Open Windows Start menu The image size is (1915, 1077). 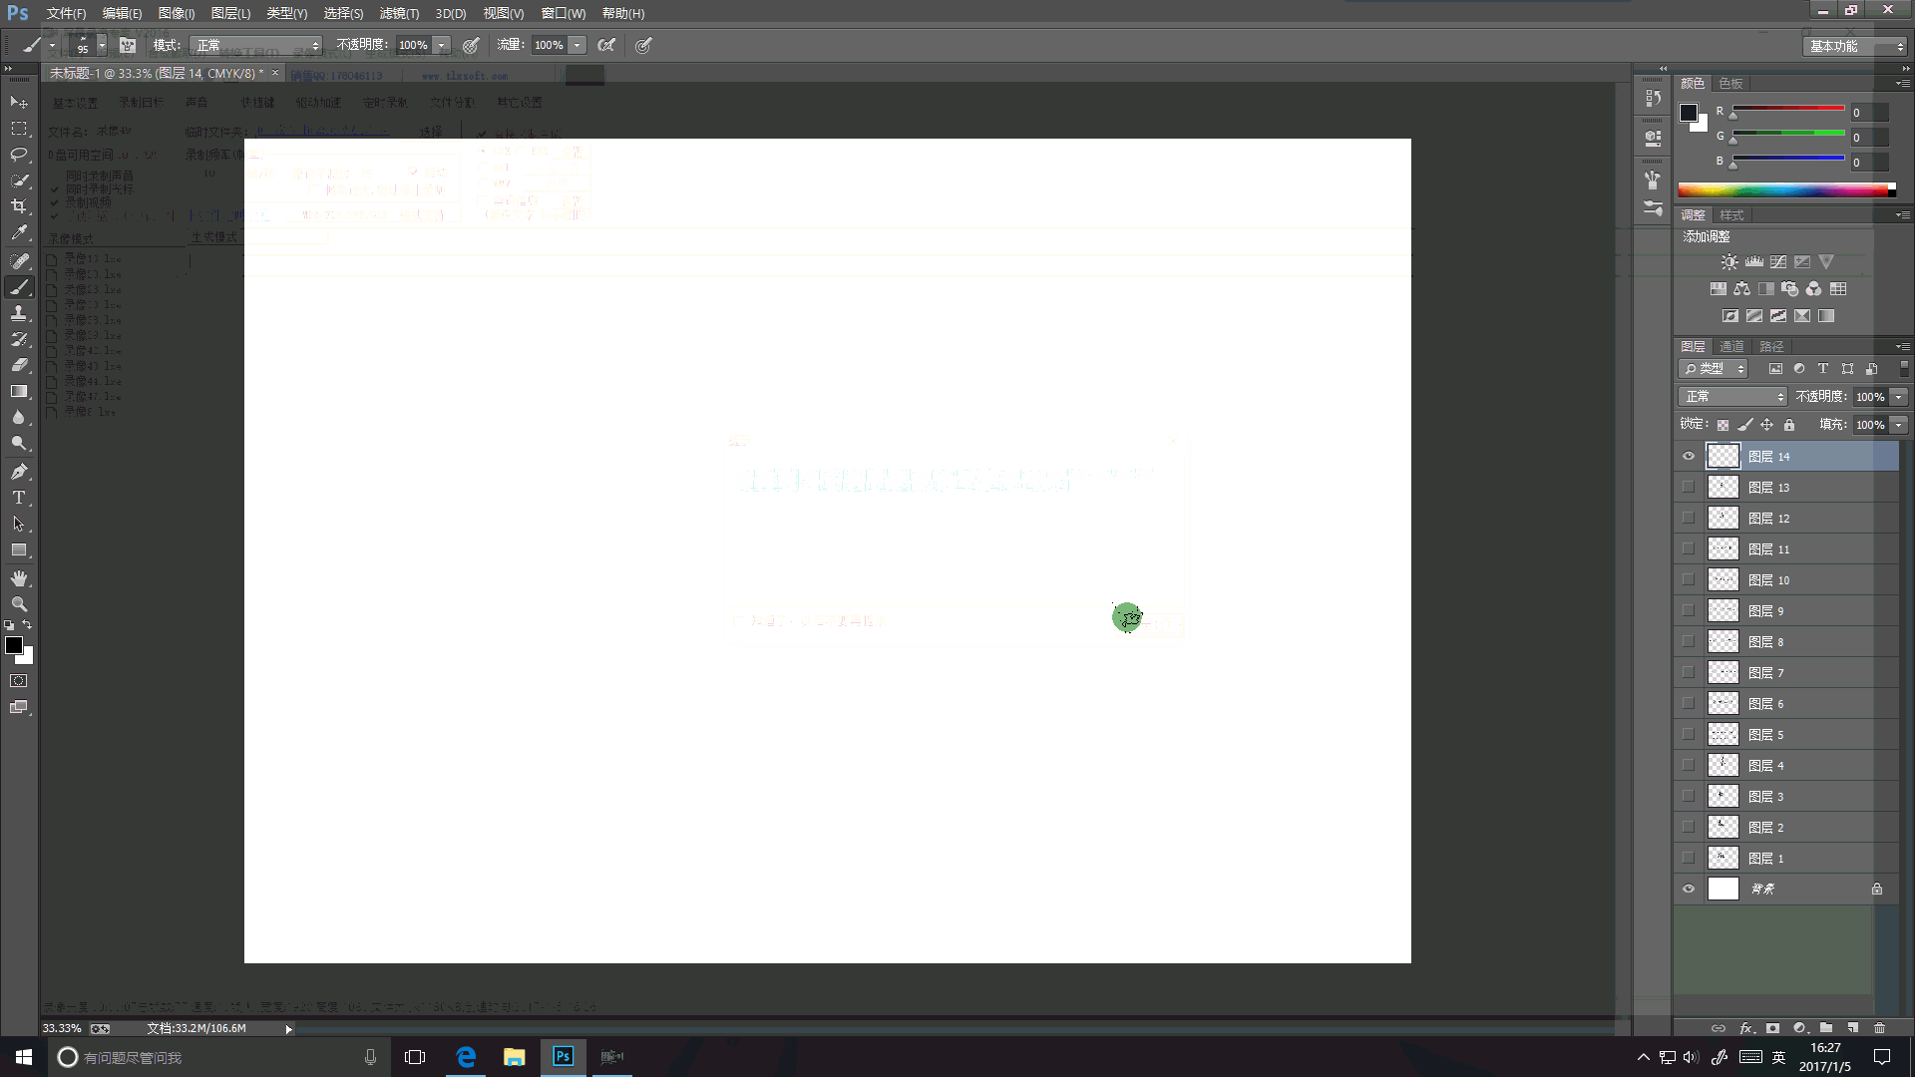24,1057
